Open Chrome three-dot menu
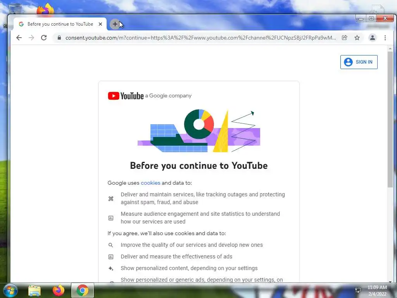 pyautogui.click(x=385, y=38)
